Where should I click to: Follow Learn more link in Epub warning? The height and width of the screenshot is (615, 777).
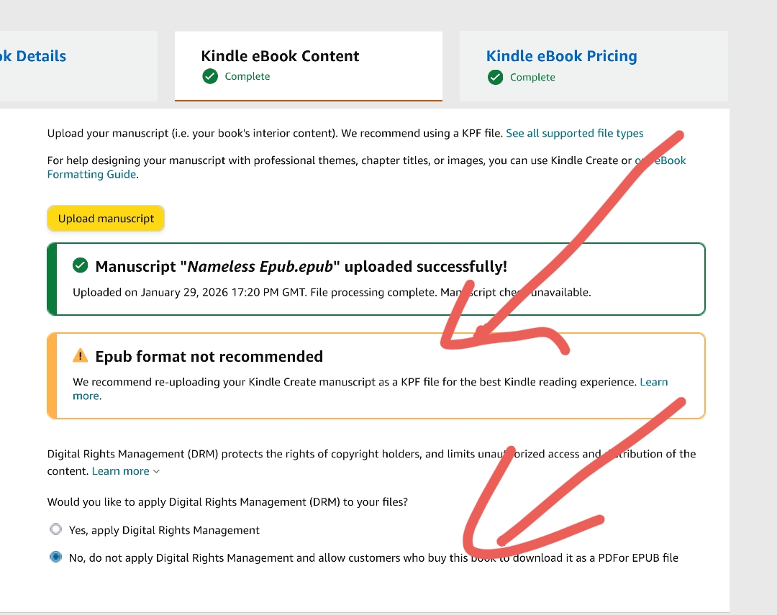point(653,382)
